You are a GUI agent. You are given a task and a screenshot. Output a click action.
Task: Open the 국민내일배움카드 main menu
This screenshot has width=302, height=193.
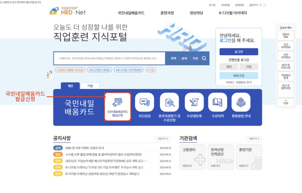131,13
